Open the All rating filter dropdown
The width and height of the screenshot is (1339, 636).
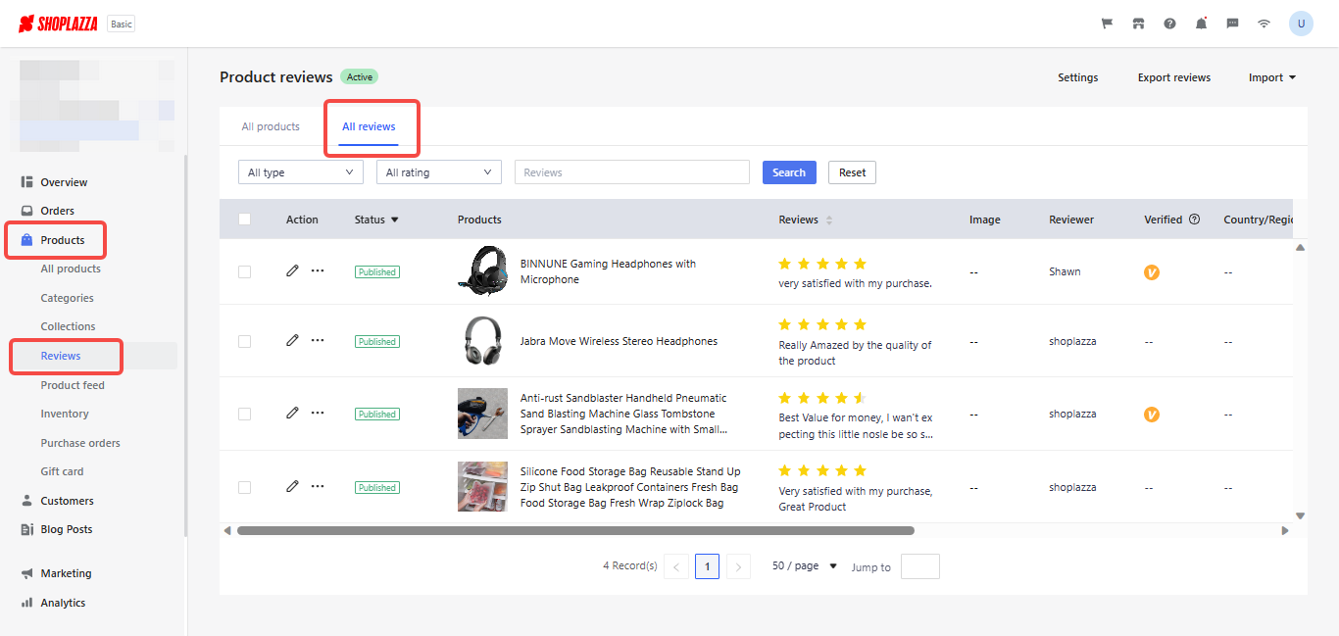[439, 172]
